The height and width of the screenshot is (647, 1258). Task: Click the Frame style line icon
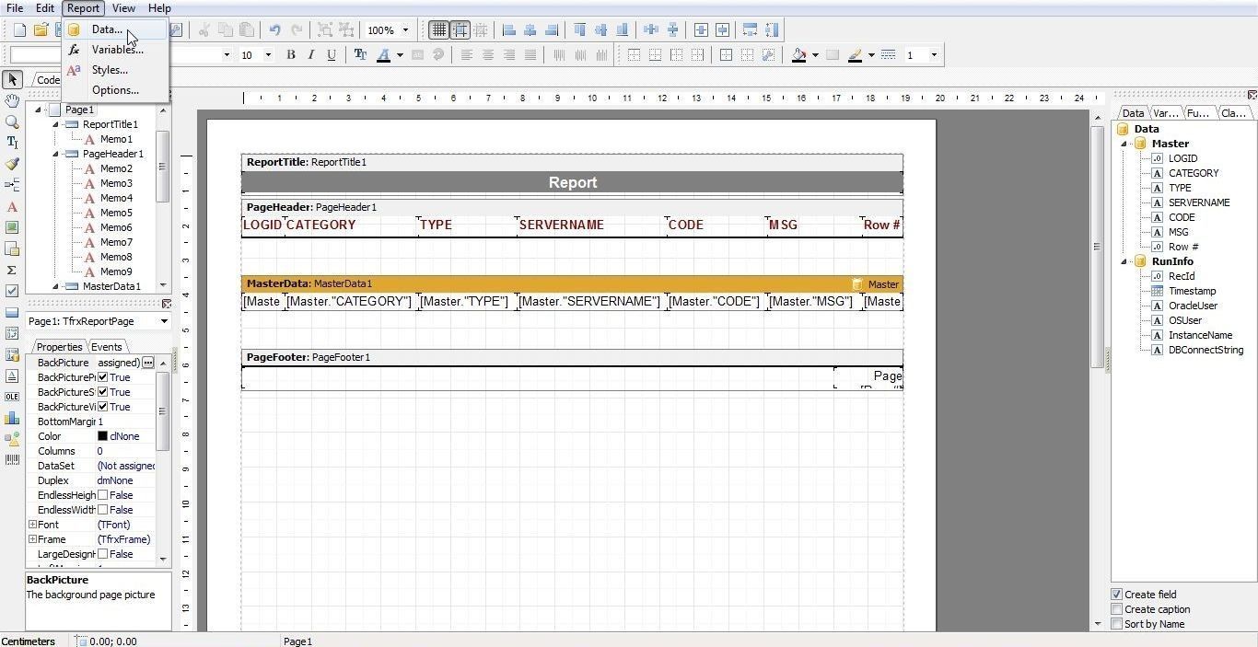click(x=889, y=55)
